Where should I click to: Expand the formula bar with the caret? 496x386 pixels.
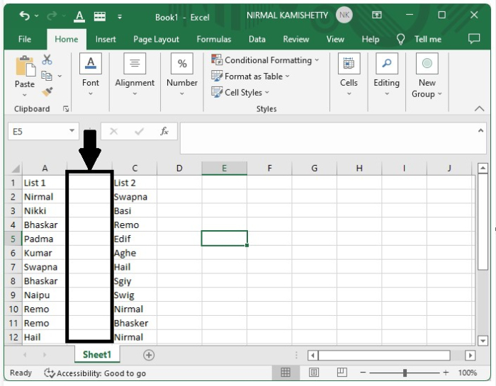480,130
